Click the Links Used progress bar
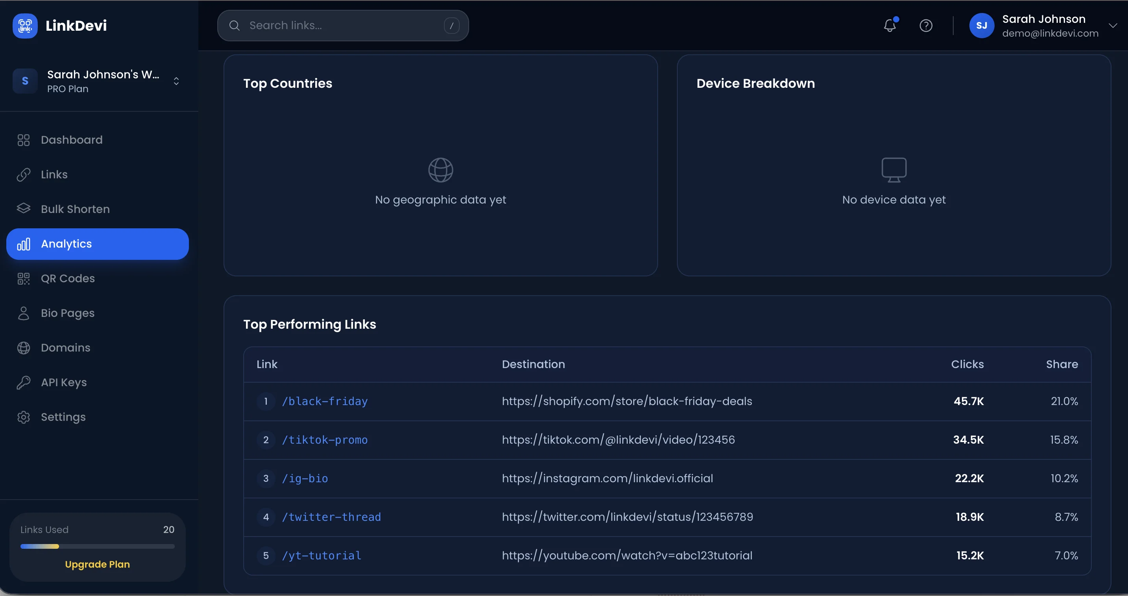The width and height of the screenshot is (1128, 596). pos(97,546)
